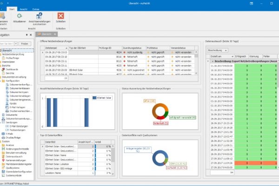Switch to the Extras ribbon tab
The height and width of the screenshot is (186, 279).
coord(36,9)
